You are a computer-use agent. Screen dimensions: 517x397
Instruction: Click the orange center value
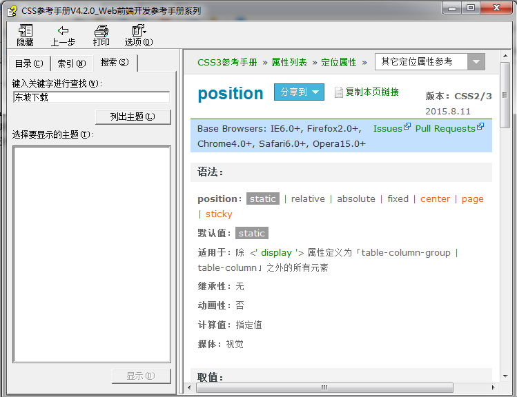tap(436, 198)
